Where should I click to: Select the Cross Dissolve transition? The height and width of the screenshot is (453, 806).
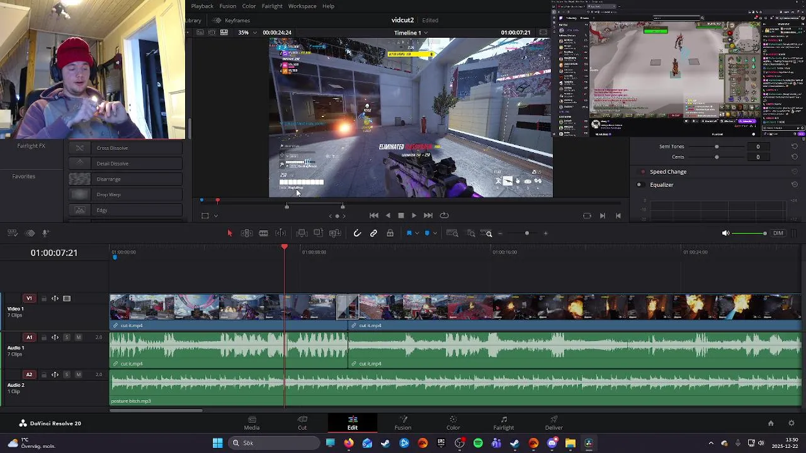click(x=125, y=148)
